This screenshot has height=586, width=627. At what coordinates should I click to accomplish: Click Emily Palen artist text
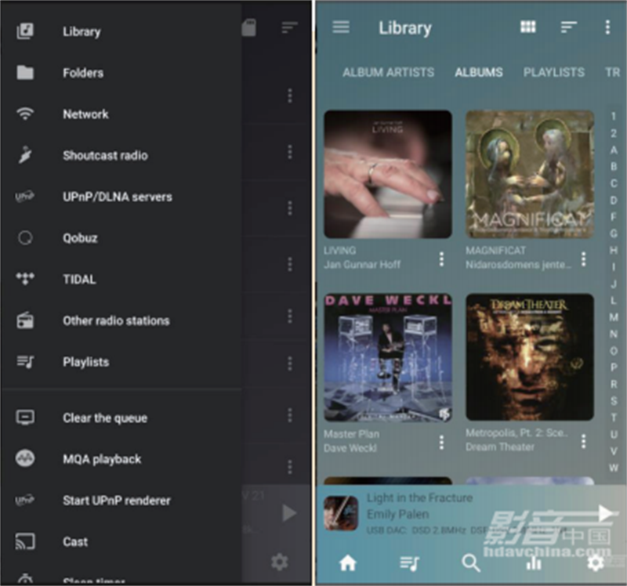tap(398, 514)
